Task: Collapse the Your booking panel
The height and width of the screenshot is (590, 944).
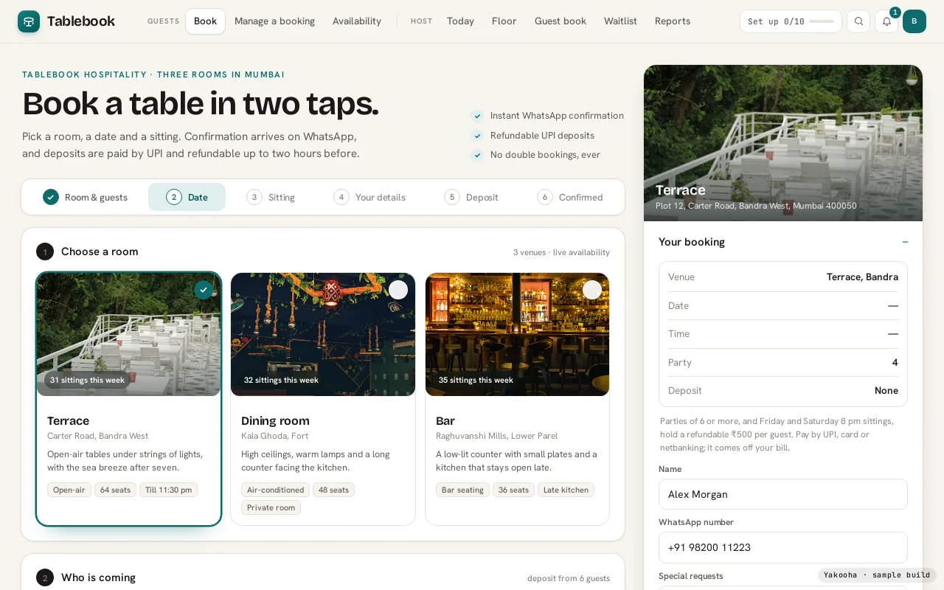Action: [905, 242]
